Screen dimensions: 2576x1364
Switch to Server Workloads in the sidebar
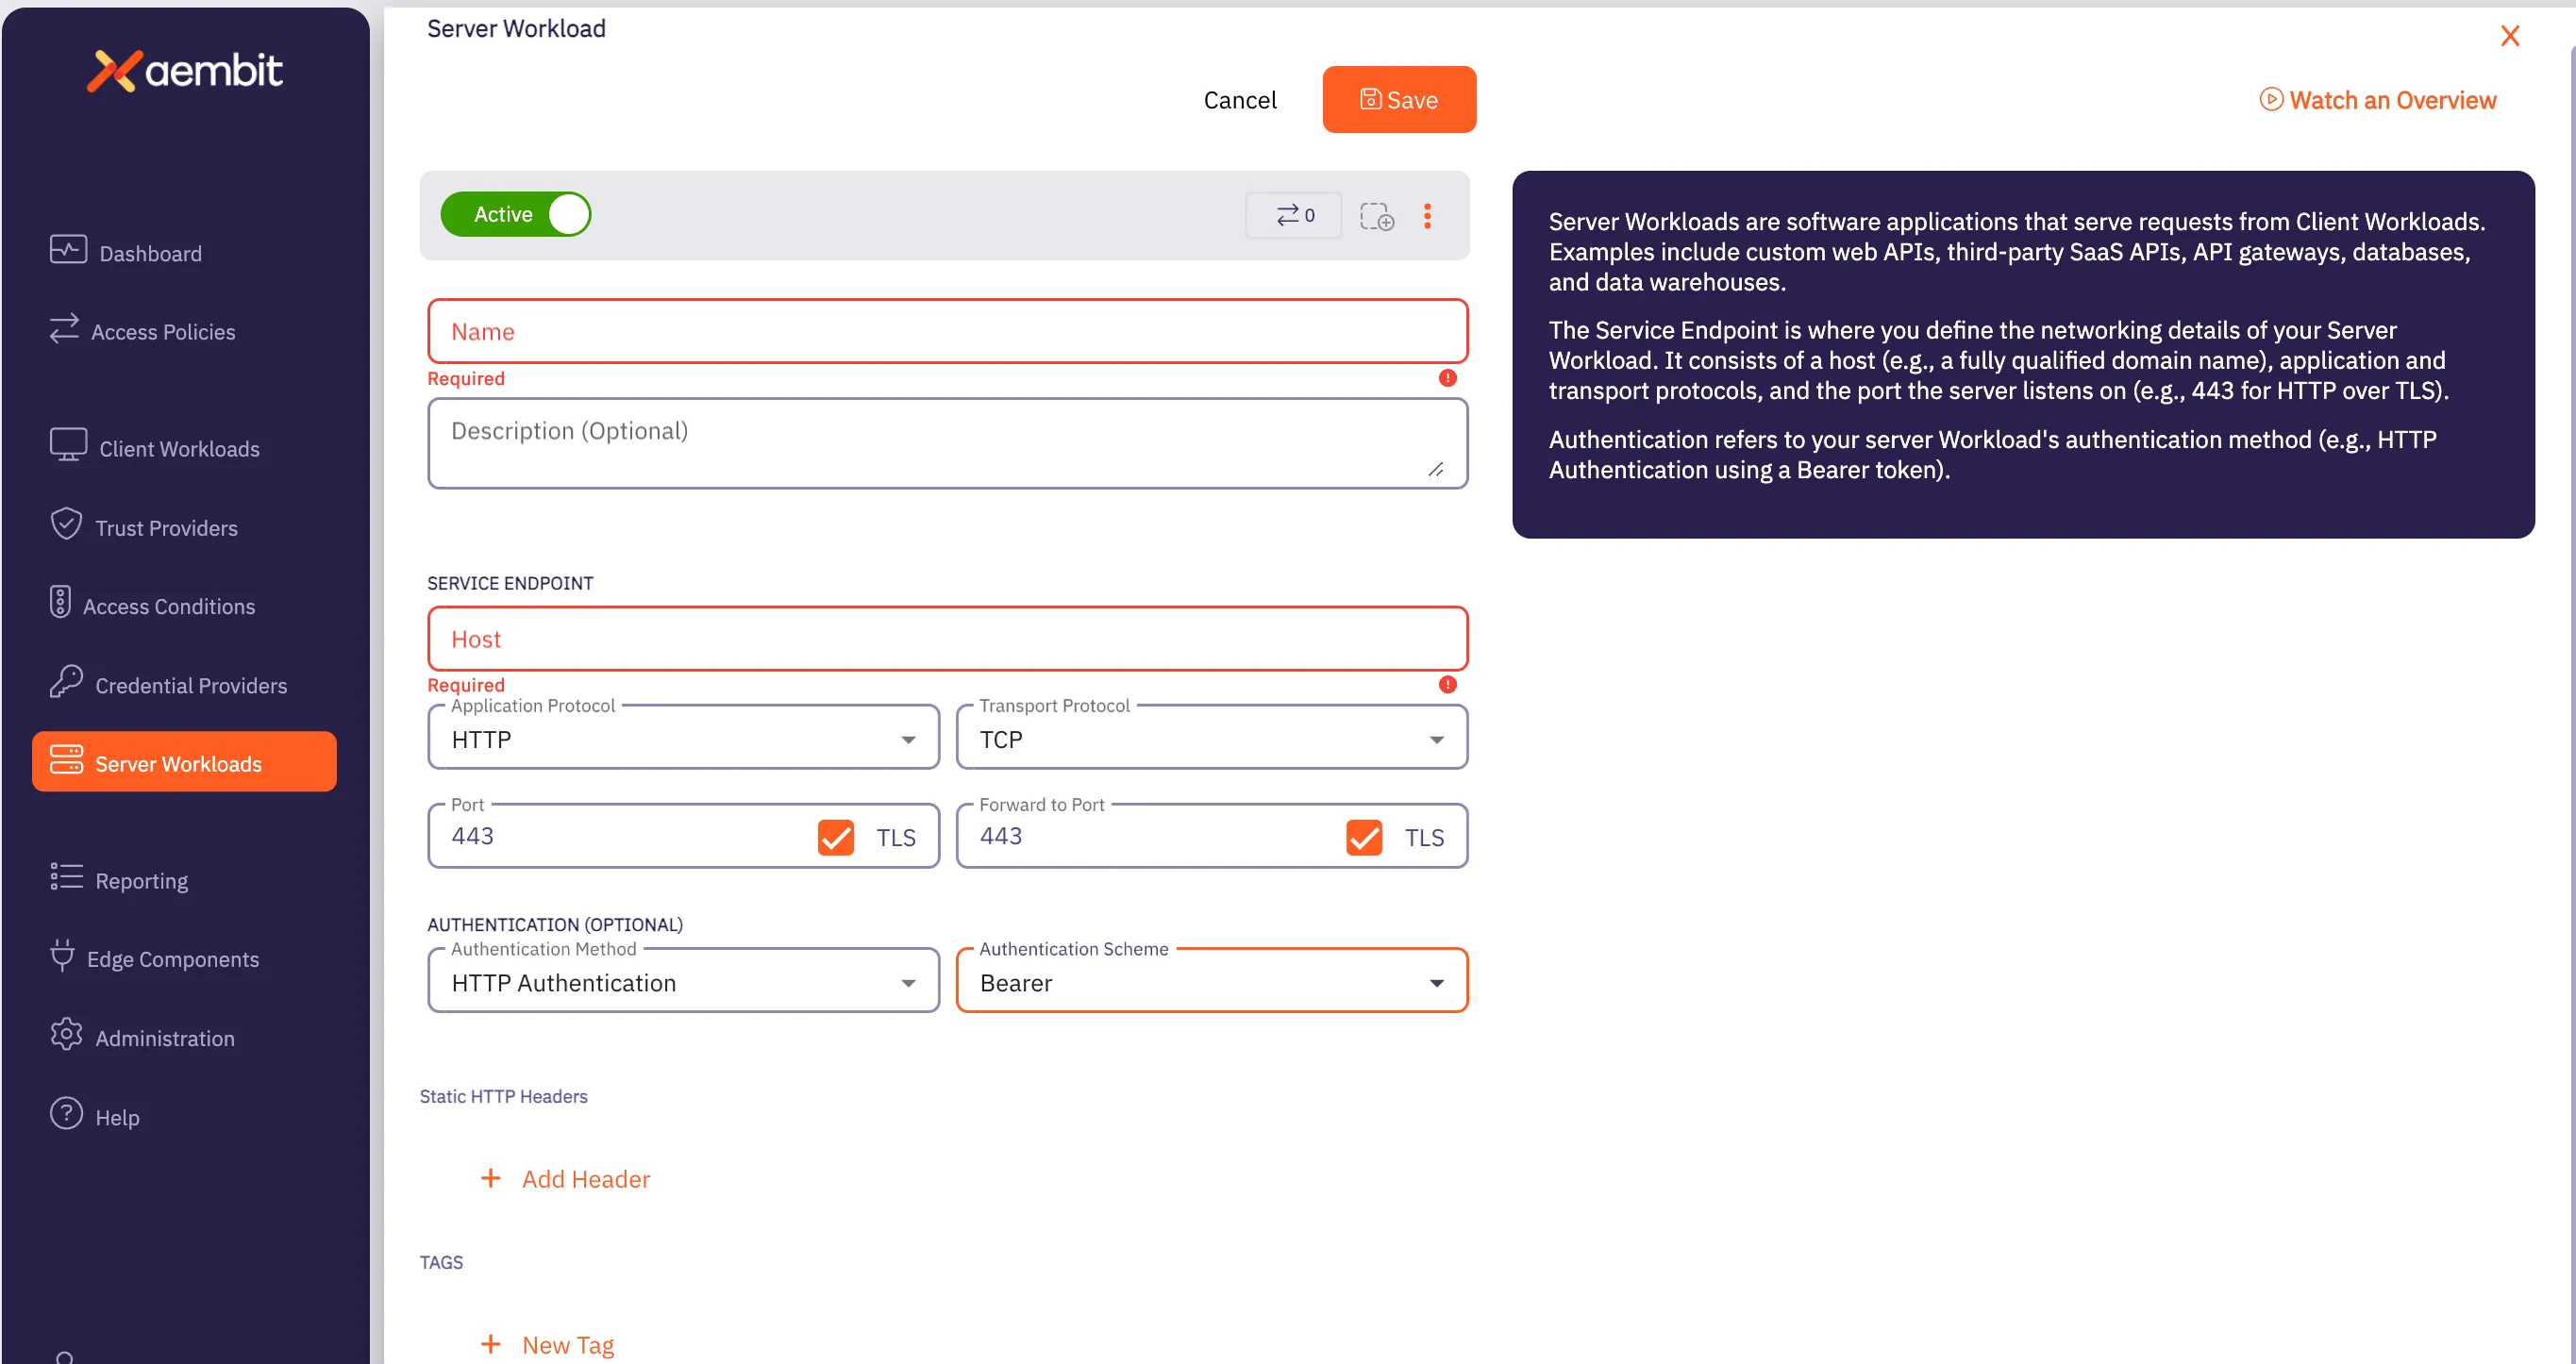click(x=177, y=763)
